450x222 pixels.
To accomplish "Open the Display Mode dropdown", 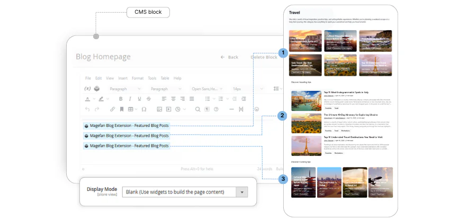I will click(x=242, y=192).
